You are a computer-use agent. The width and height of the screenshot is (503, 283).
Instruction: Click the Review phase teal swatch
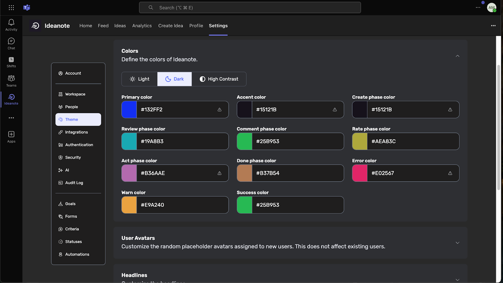[129, 141]
